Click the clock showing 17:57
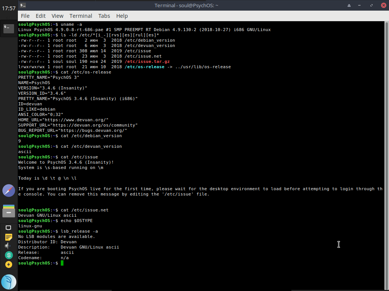The image size is (389, 291). tap(9, 8)
